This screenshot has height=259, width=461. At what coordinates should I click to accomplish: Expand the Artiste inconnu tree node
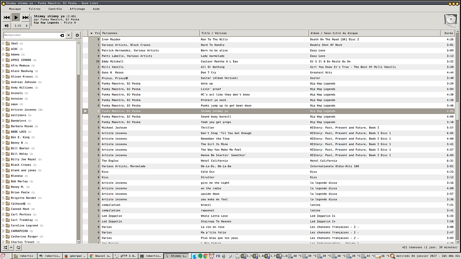coord(4,110)
